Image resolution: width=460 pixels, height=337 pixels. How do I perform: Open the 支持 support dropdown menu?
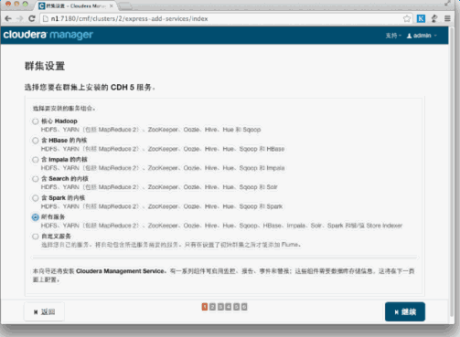coord(393,36)
